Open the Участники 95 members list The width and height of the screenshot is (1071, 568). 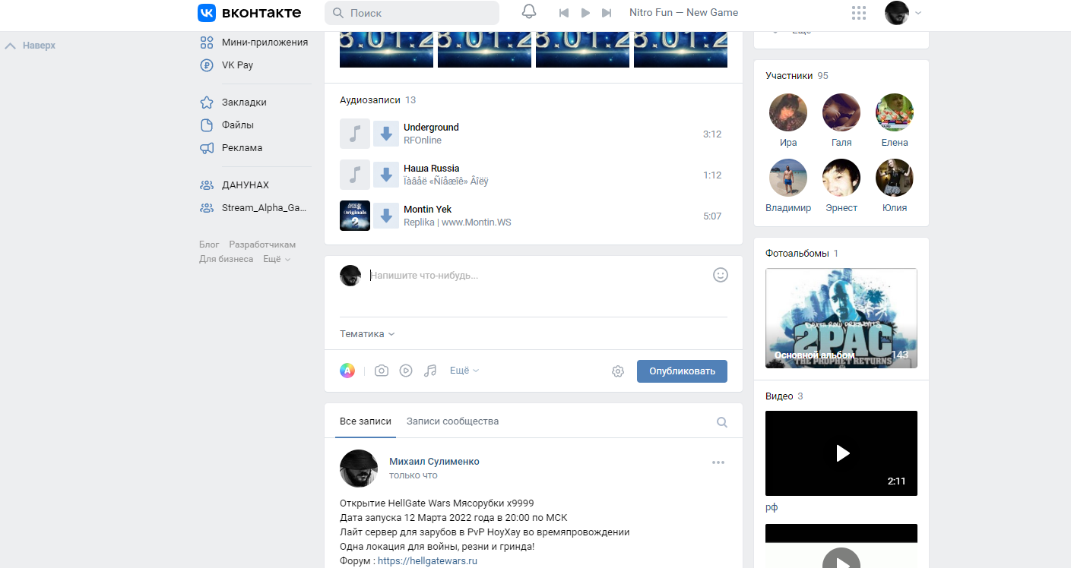pos(797,76)
